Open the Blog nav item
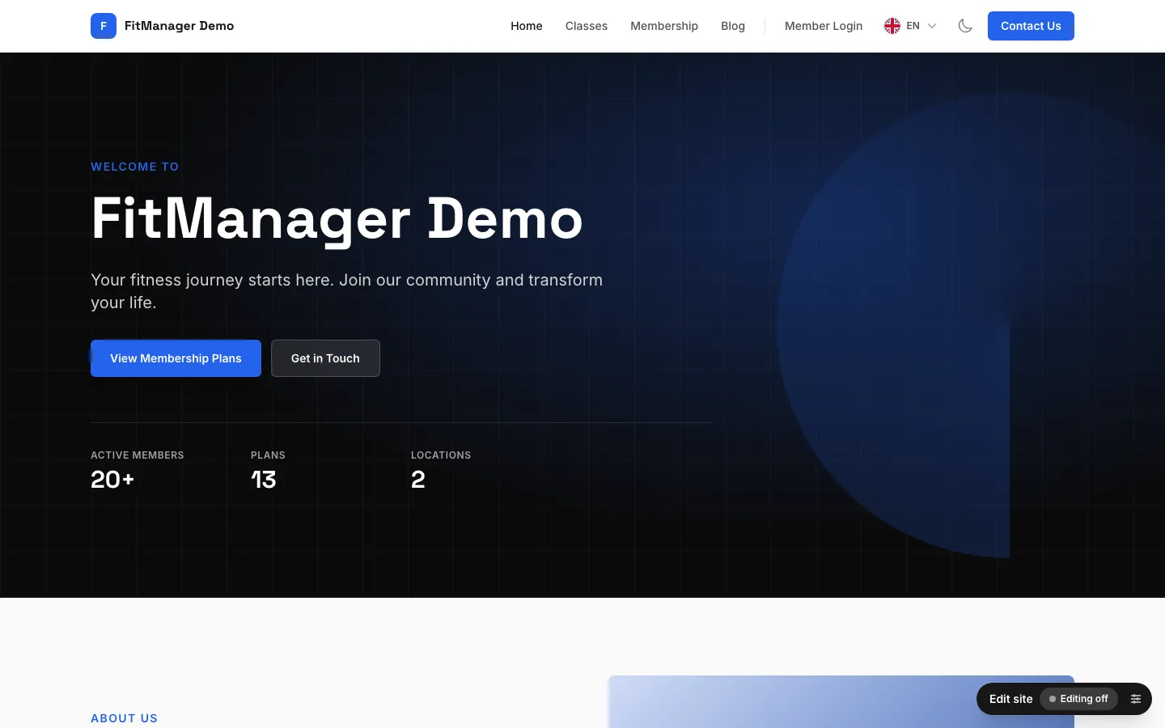The image size is (1165, 728). (733, 26)
